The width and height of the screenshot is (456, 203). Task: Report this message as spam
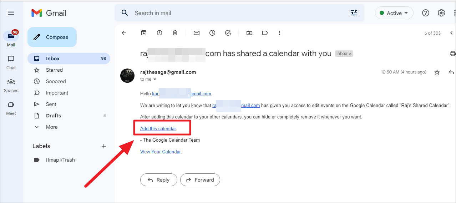[159, 33]
